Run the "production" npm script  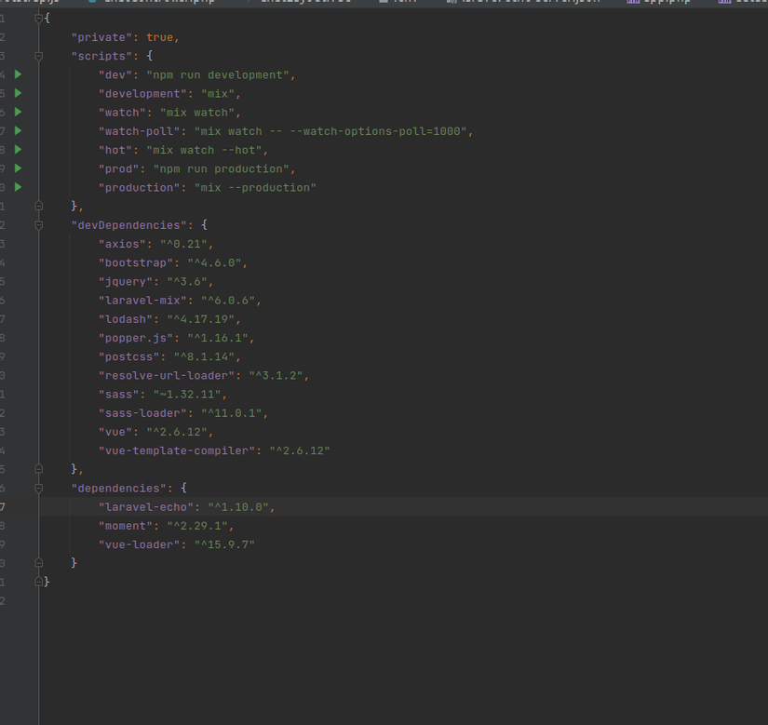pos(18,187)
